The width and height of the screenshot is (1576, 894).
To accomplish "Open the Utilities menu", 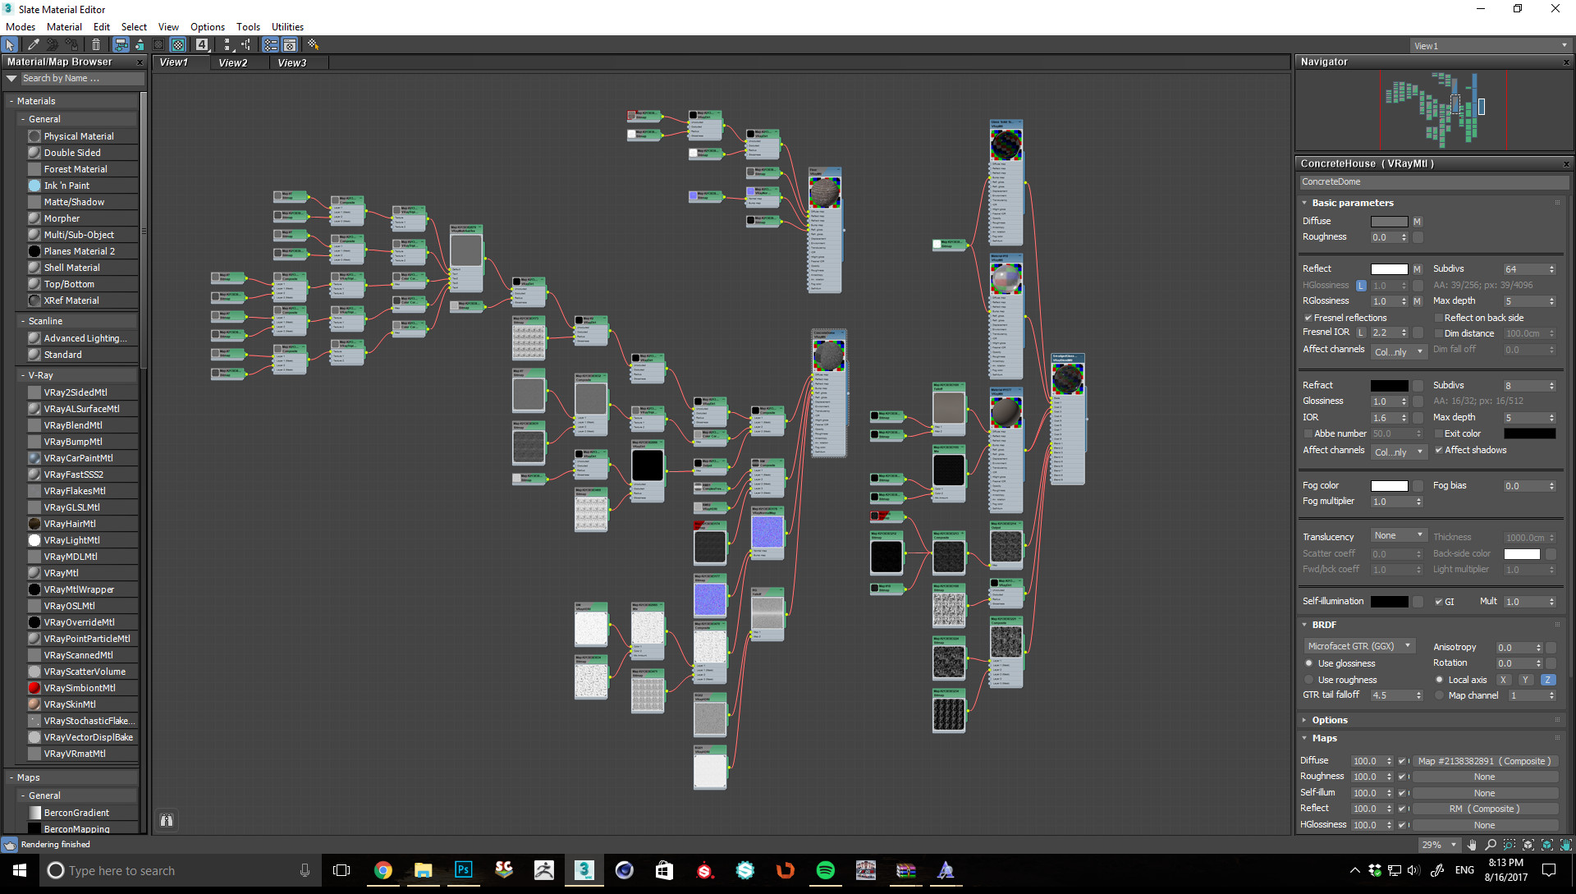I will point(287,26).
